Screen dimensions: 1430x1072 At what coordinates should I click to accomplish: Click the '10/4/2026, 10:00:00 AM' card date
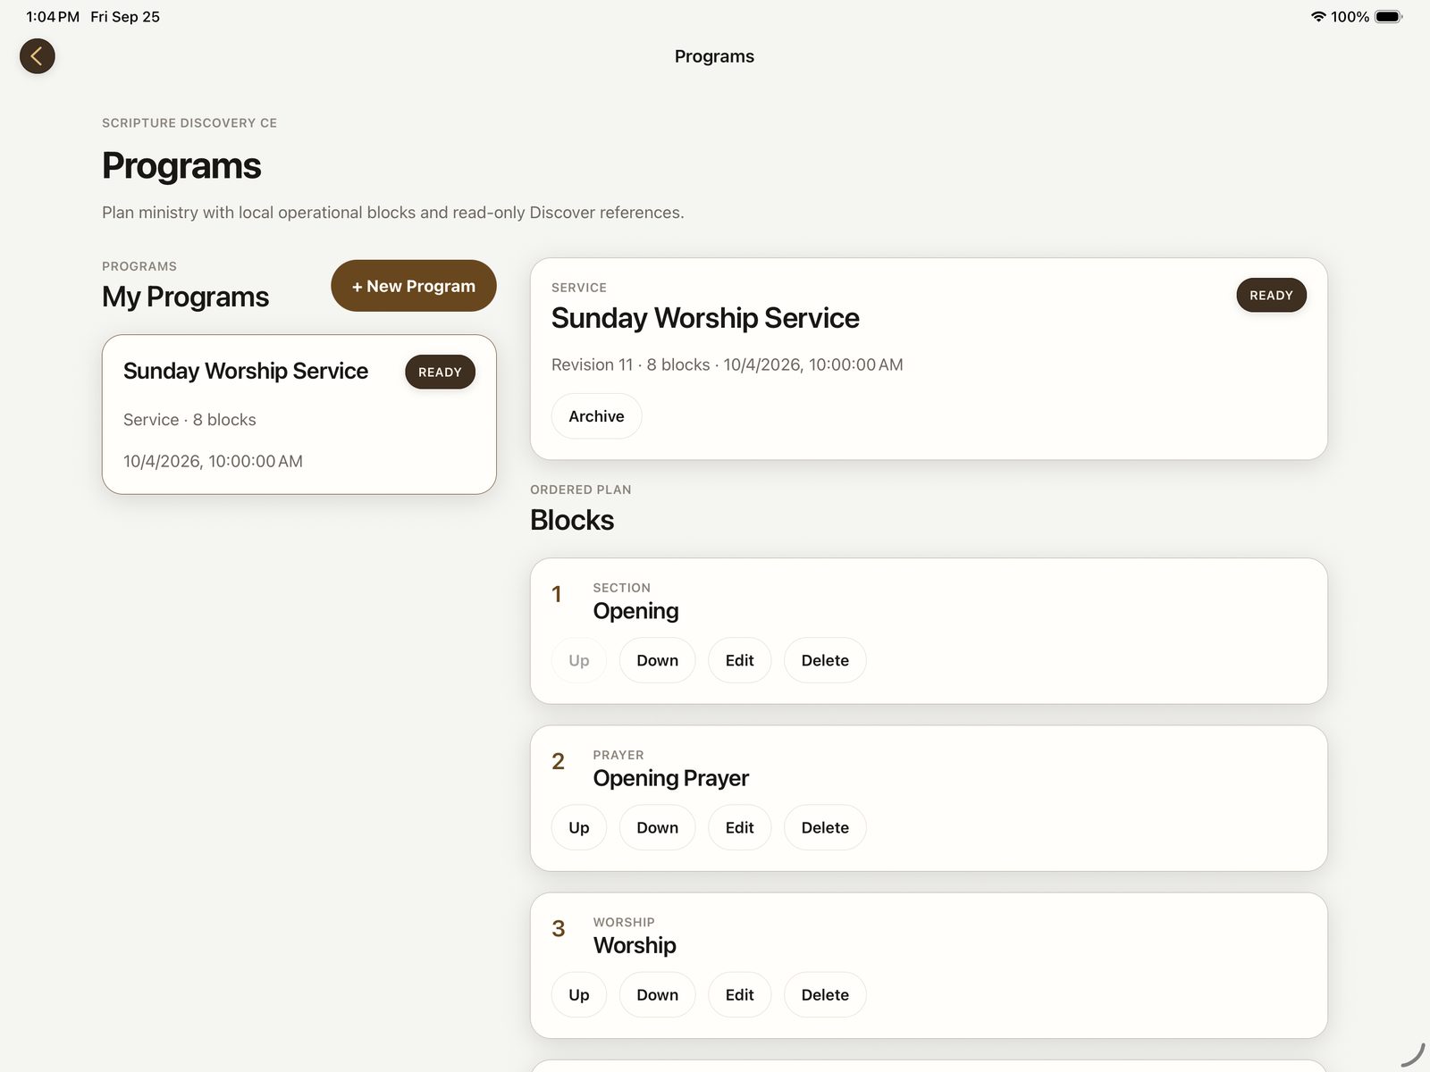click(x=213, y=461)
